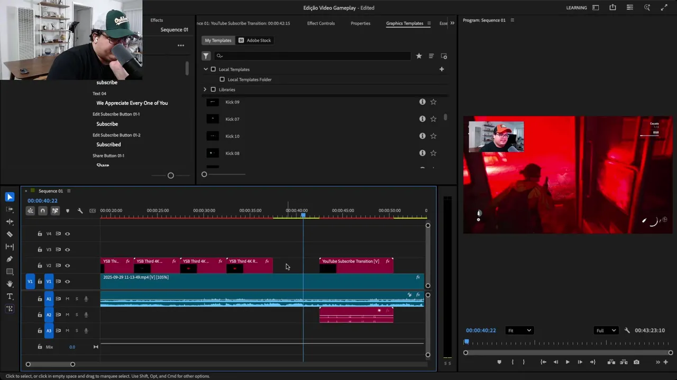Expand the Libraries group
This screenshot has height=380, width=677.
click(x=205, y=89)
